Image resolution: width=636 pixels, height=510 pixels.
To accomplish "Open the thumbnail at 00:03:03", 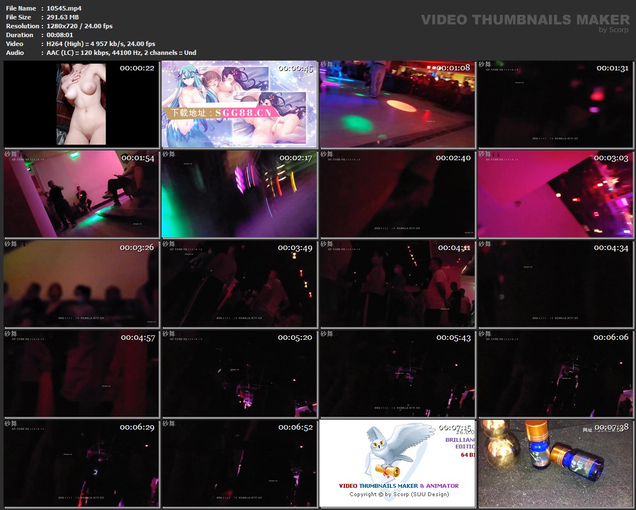I will coord(556,194).
